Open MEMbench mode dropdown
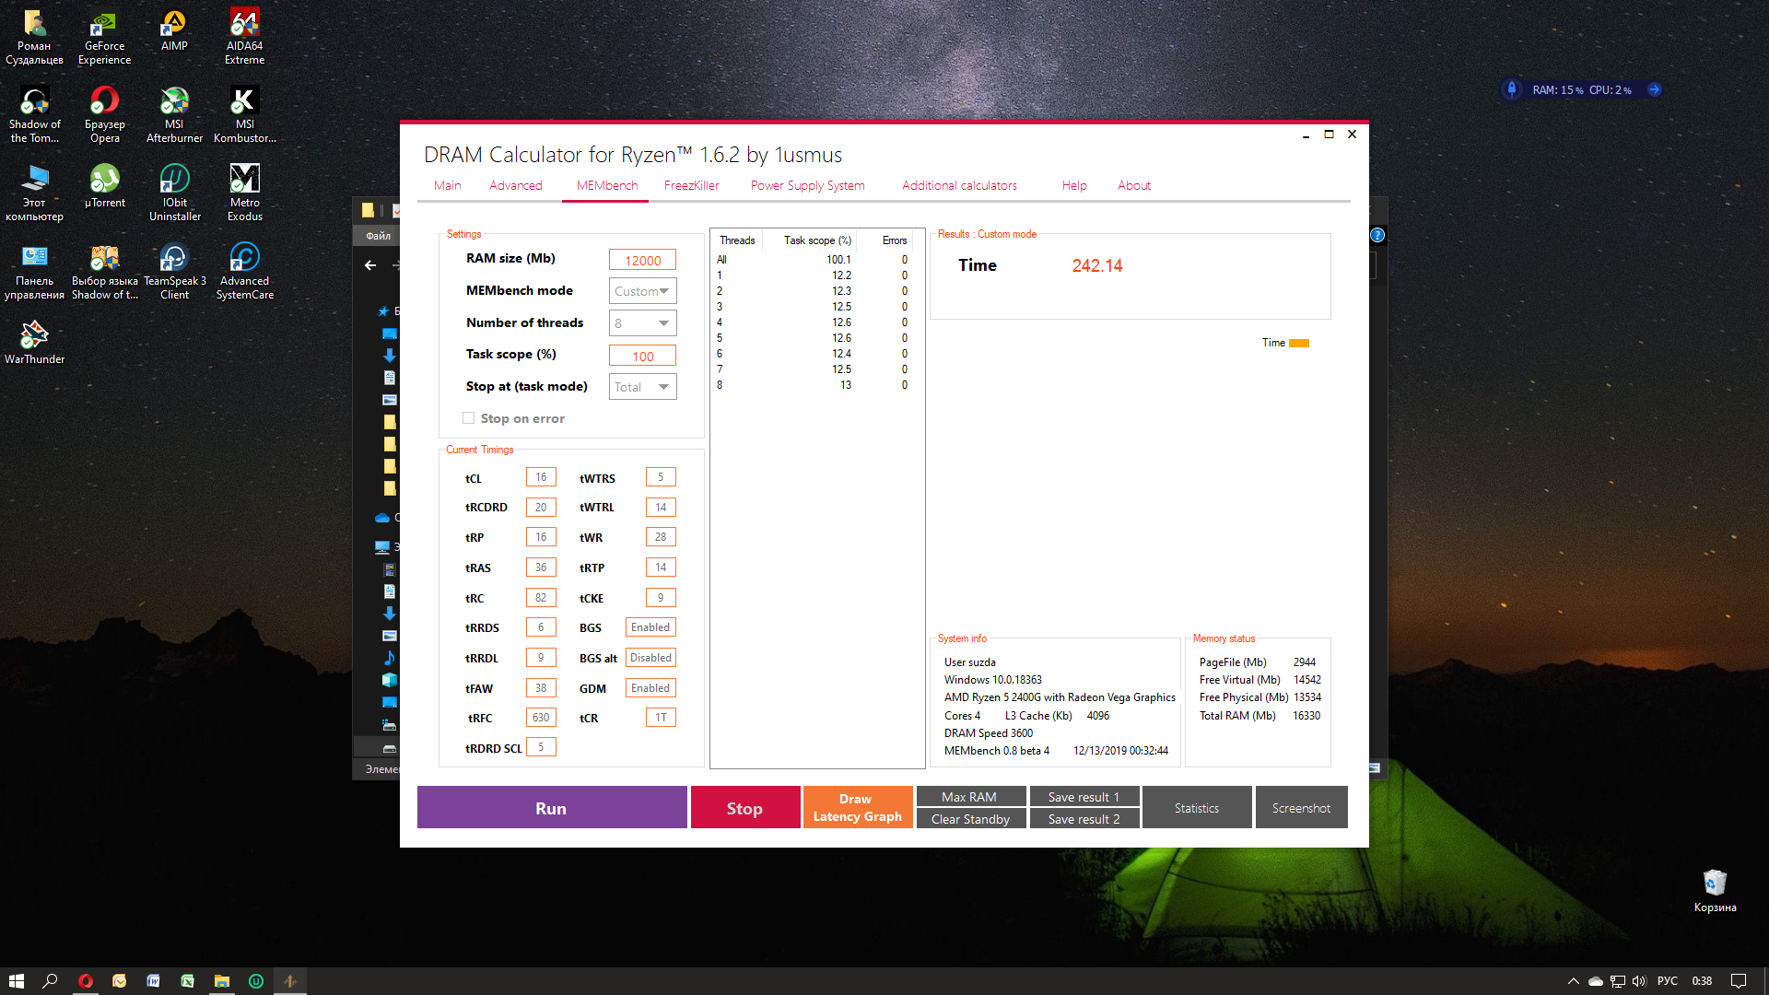The height and width of the screenshot is (995, 1769). tap(642, 291)
